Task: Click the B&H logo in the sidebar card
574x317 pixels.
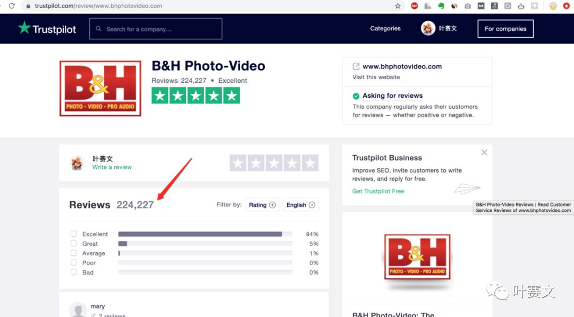Action: [417, 257]
